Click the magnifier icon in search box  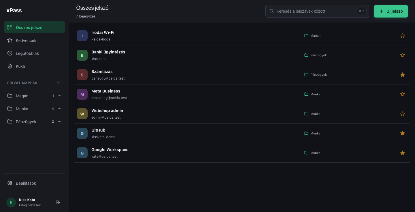point(271,11)
